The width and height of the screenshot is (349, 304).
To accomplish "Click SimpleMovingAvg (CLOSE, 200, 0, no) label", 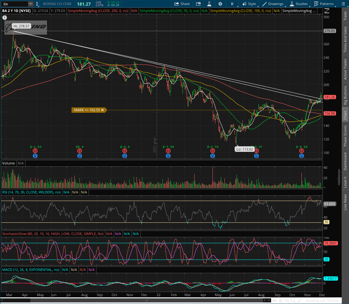I will [98, 11].
